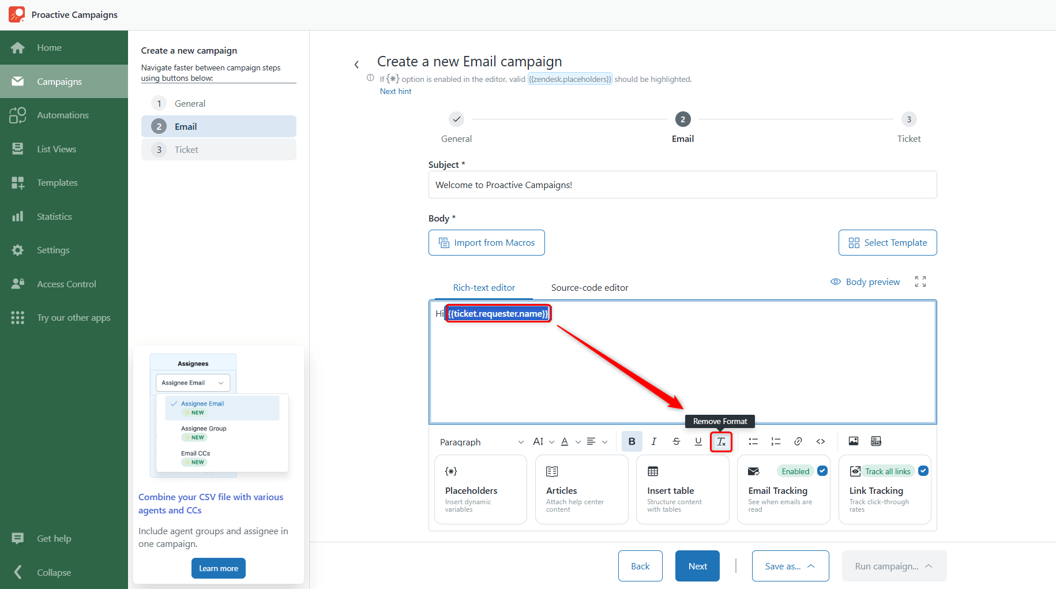Click the underline toolbar icon

click(x=698, y=441)
